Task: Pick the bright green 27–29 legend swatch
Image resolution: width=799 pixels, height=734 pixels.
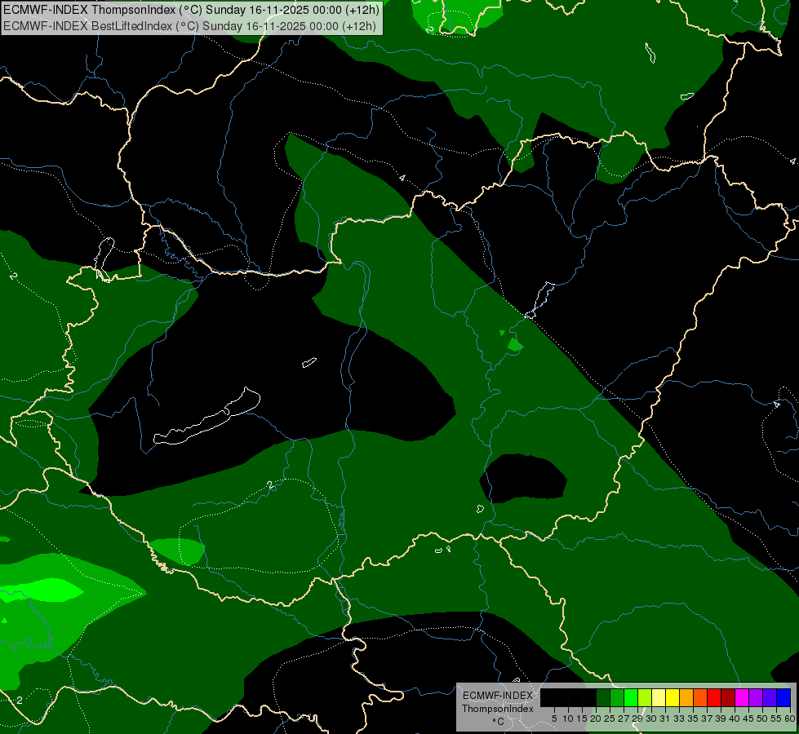Action: point(631,698)
